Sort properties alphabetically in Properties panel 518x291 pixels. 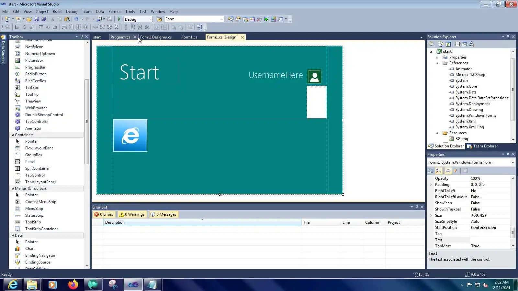[x=438, y=171]
